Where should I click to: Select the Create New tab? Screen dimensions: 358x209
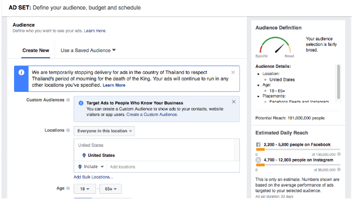point(35,50)
